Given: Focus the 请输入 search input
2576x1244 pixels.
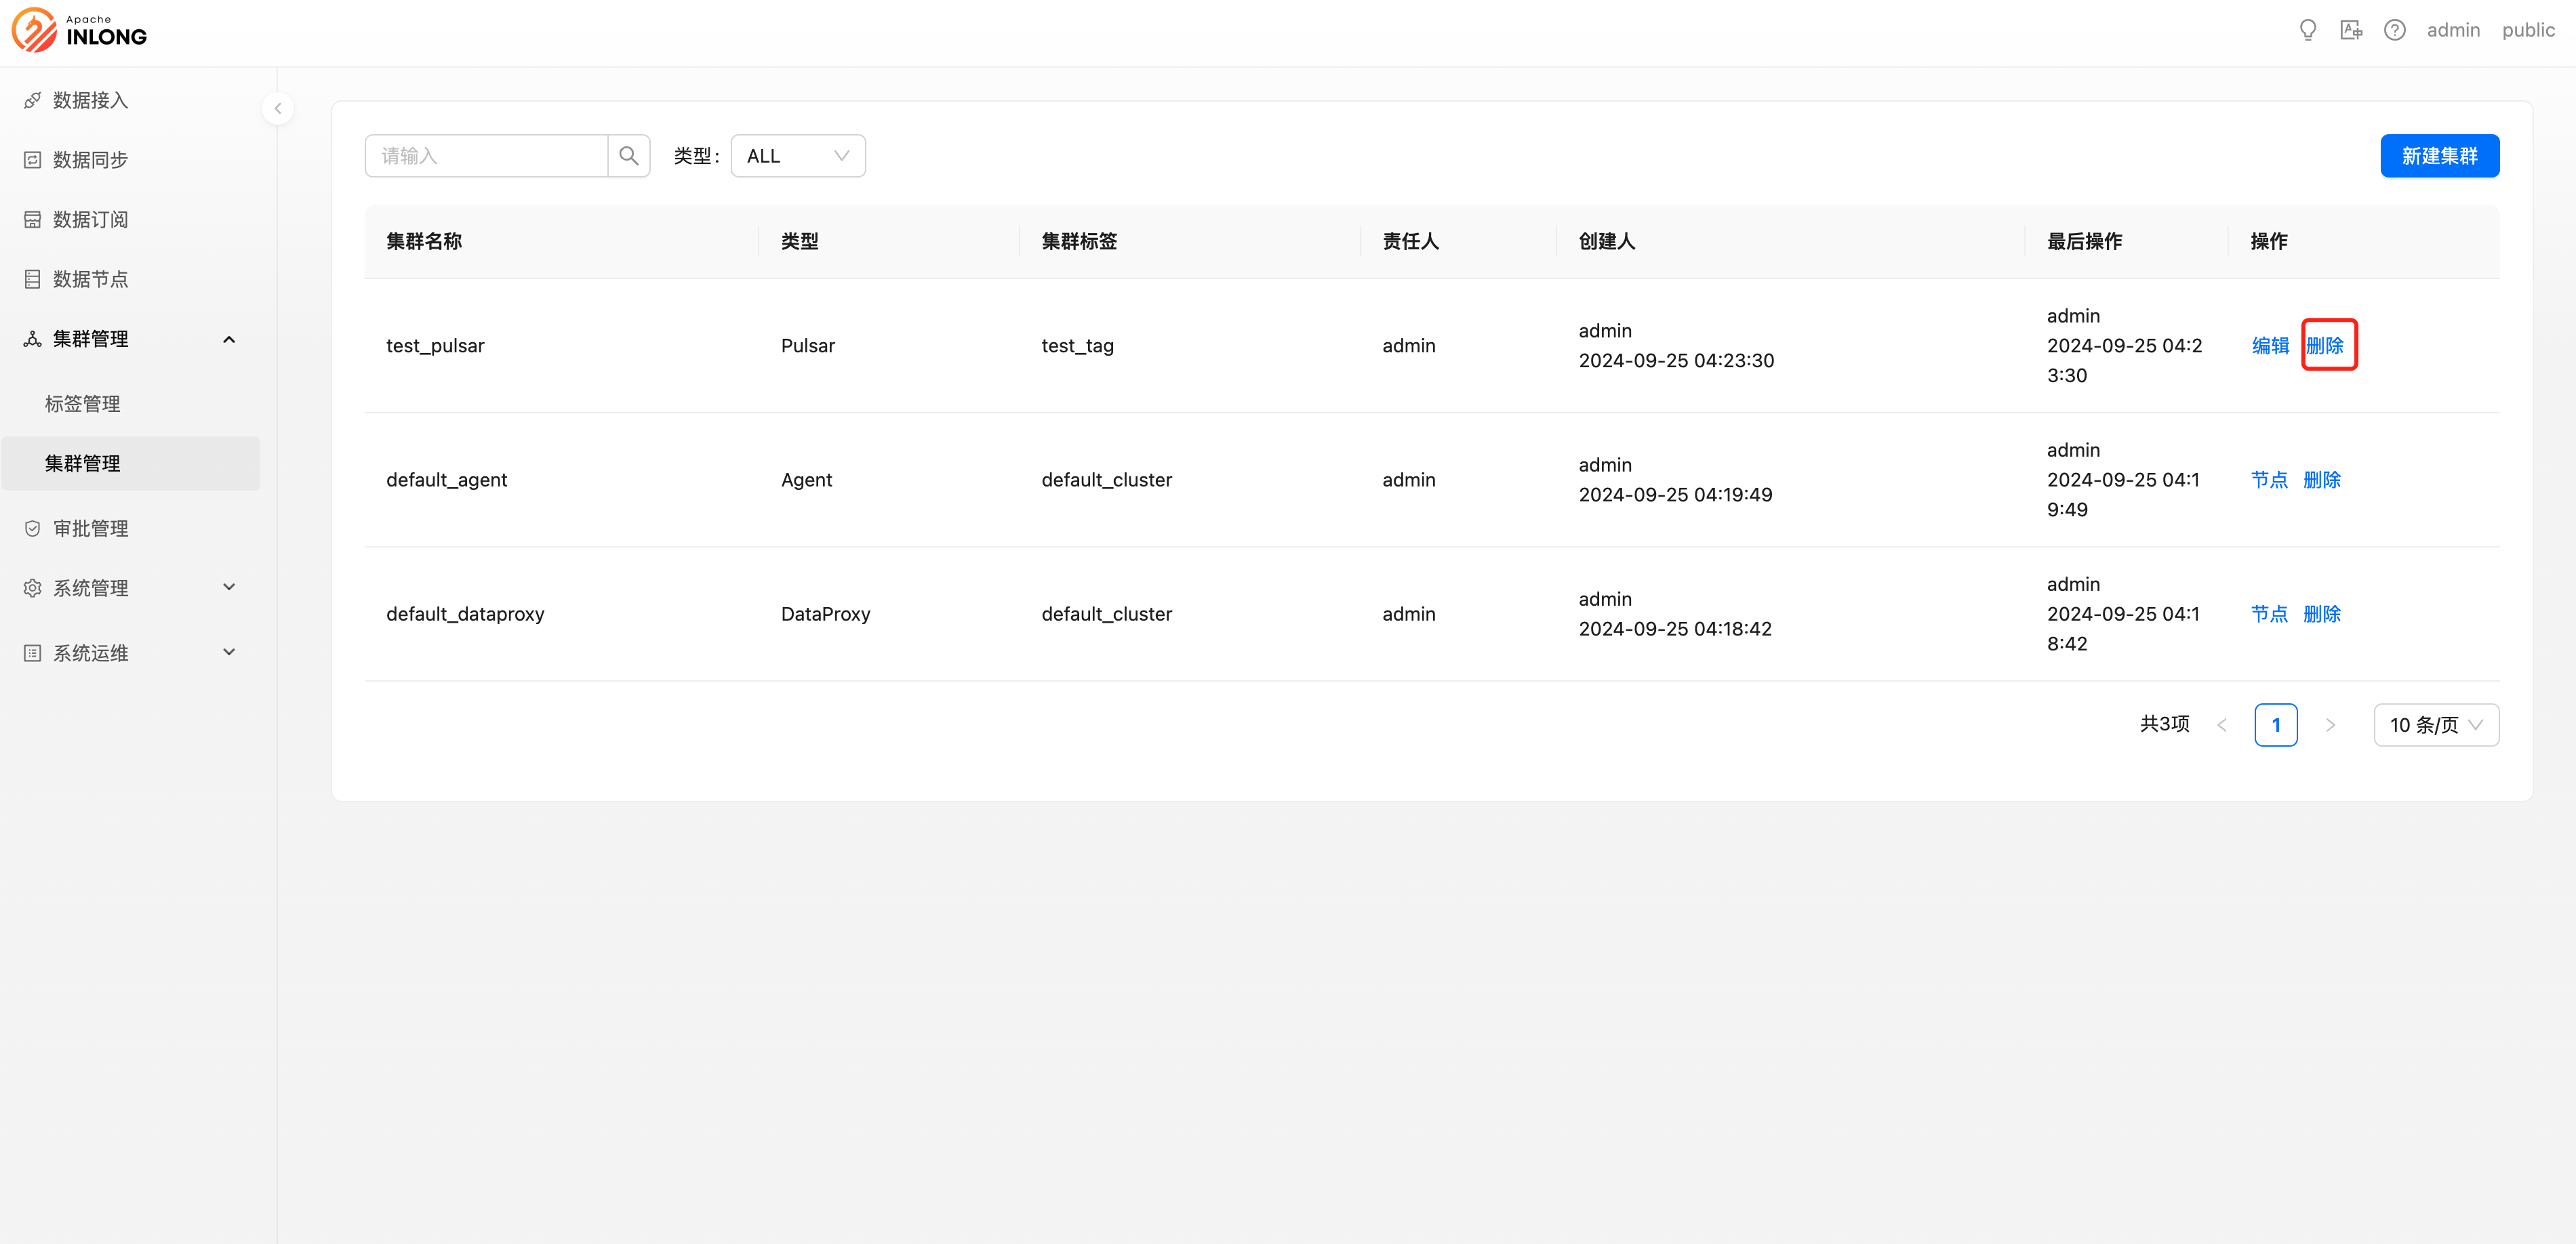Looking at the screenshot, I should [487, 156].
